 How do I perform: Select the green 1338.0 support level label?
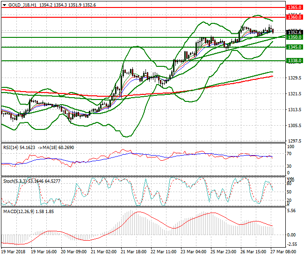[x=295, y=61]
